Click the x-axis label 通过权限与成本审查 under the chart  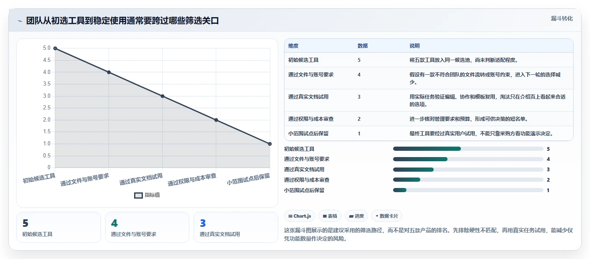coord(192,180)
